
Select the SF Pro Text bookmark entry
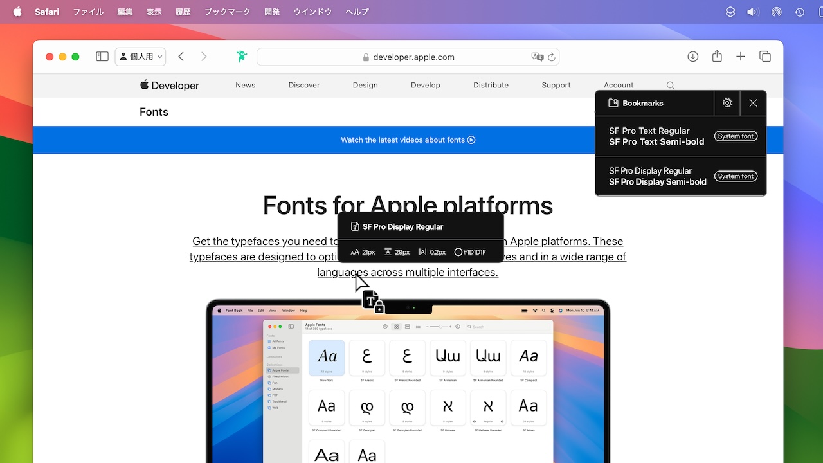[x=681, y=136]
